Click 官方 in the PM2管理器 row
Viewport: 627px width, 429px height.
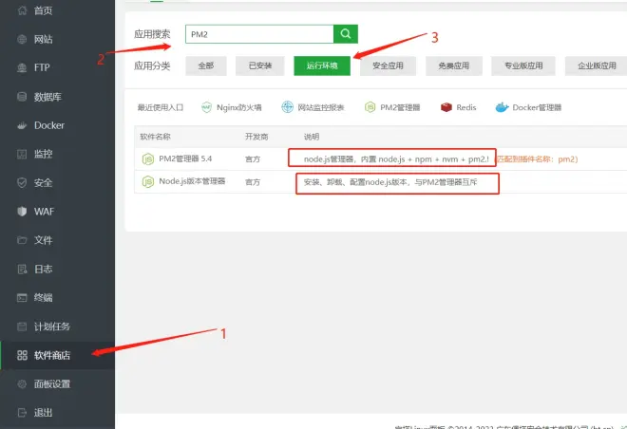(x=253, y=159)
